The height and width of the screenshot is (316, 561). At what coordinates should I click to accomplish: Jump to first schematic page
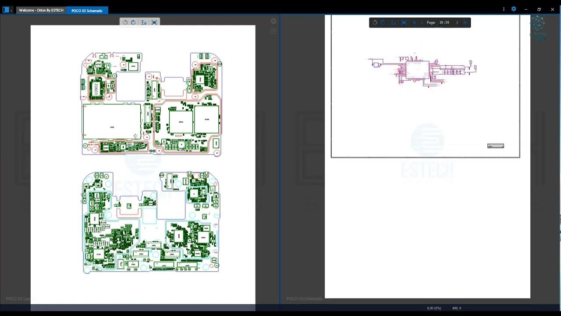414,22
